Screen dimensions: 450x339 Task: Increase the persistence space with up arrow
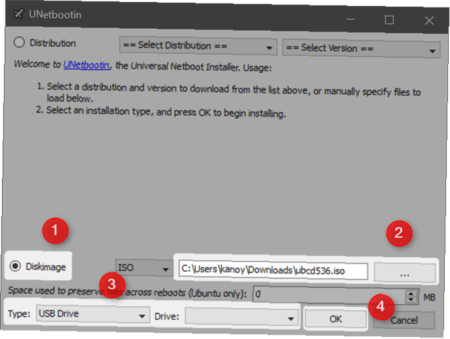tap(411, 294)
